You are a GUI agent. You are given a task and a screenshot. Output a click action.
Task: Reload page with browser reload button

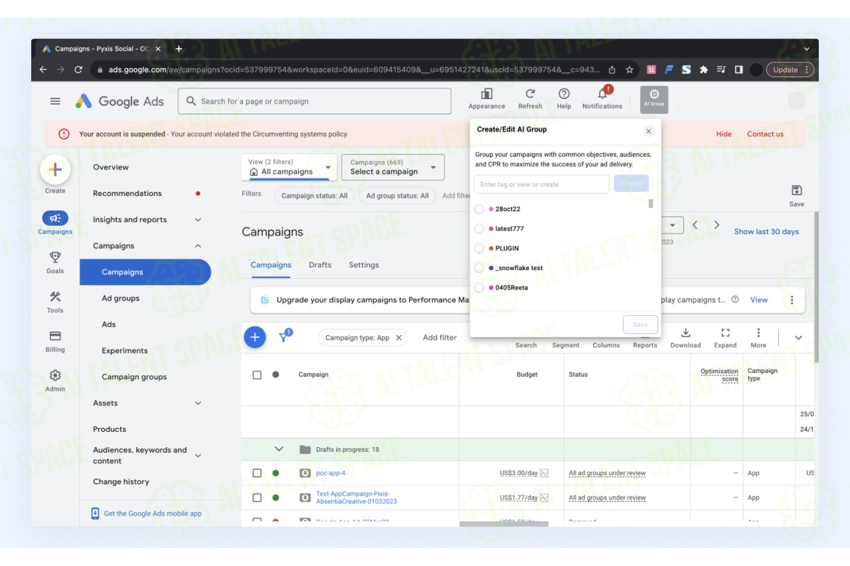[78, 70]
